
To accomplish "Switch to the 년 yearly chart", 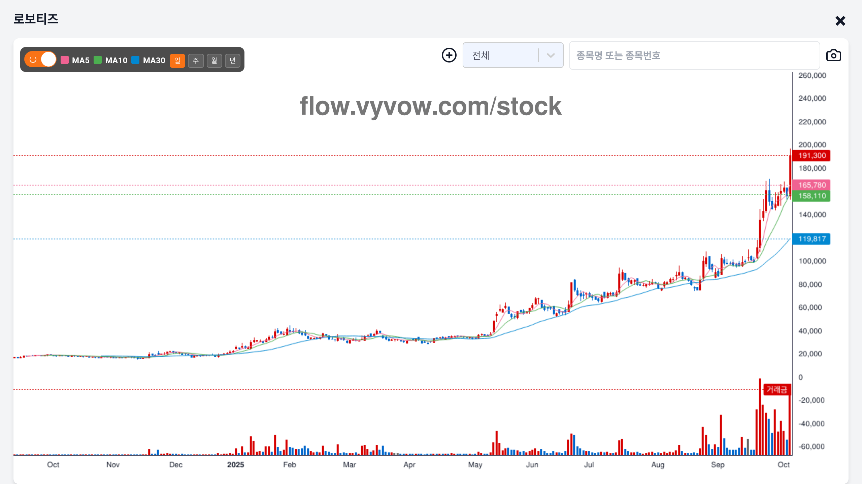I will (x=233, y=61).
